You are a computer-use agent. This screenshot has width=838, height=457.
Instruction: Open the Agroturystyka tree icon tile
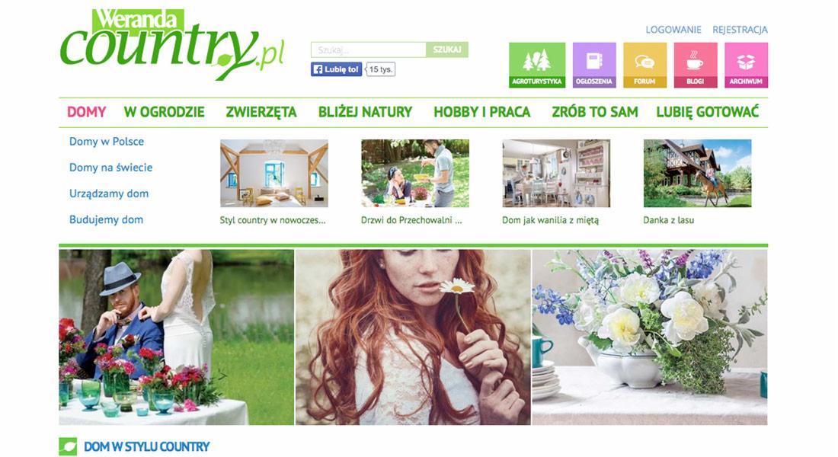coord(536,66)
